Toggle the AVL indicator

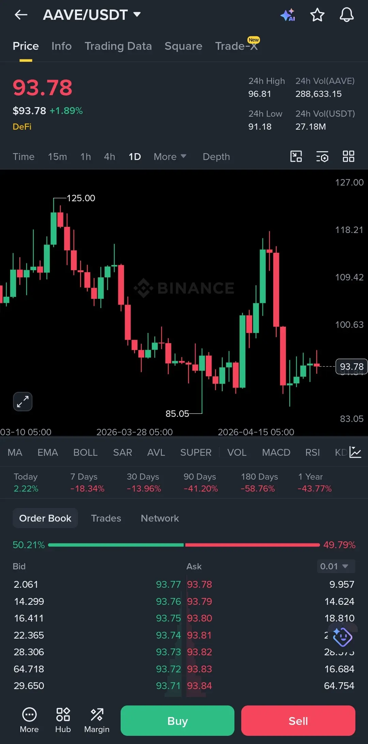coord(156,452)
